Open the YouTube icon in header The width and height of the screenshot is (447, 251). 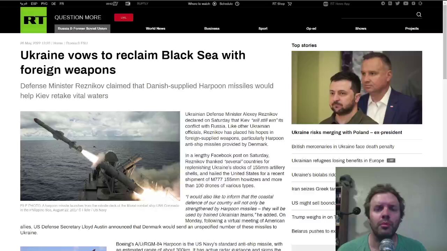(405, 3)
